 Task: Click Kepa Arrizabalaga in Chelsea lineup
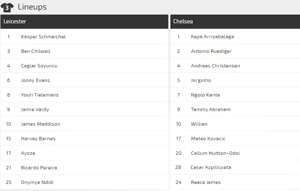pos(212,37)
